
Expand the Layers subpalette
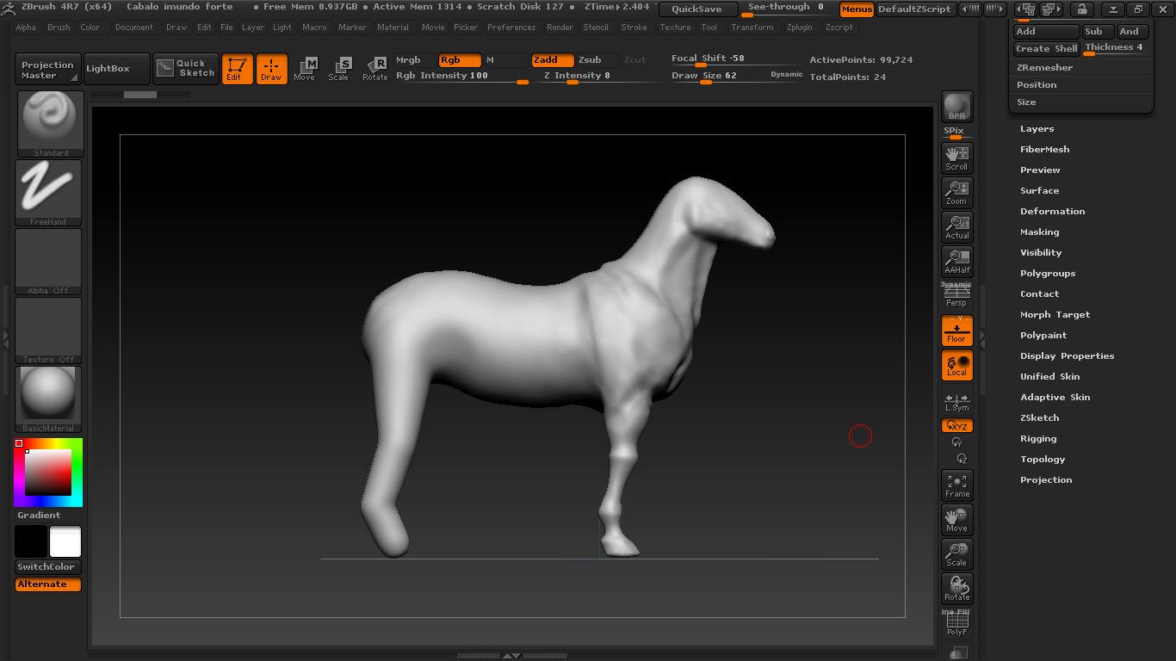coord(1037,129)
